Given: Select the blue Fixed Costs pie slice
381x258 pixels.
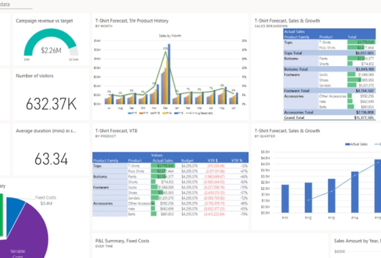Looking at the screenshot, I should [13, 212].
